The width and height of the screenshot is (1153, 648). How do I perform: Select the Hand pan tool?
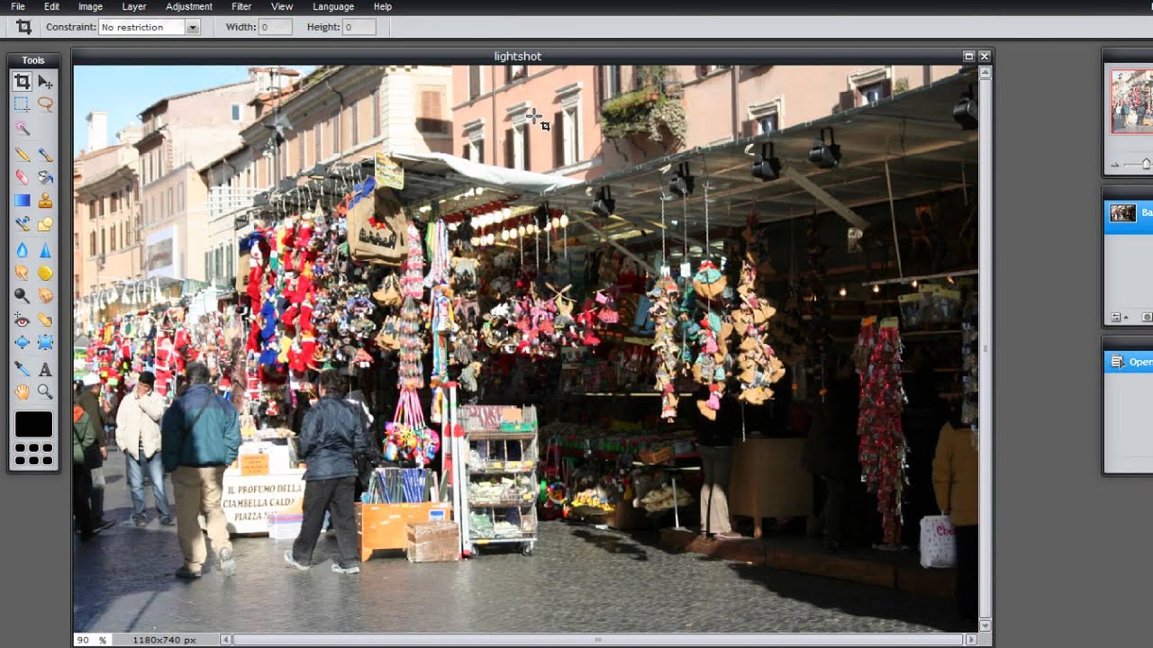22,391
